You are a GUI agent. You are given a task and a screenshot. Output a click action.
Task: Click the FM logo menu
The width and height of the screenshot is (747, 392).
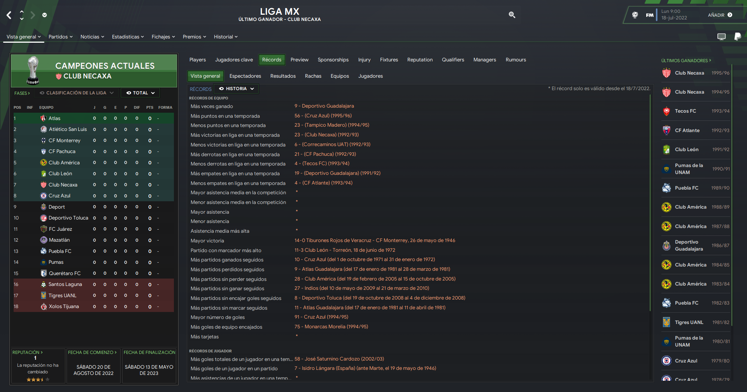[x=650, y=15]
